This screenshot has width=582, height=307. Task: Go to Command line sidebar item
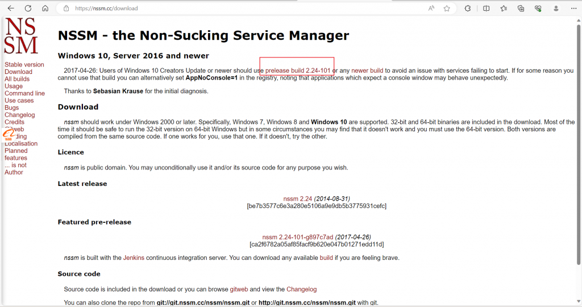point(24,93)
